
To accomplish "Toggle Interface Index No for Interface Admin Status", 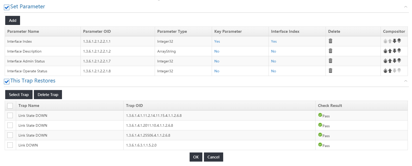I will [x=273, y=61].
